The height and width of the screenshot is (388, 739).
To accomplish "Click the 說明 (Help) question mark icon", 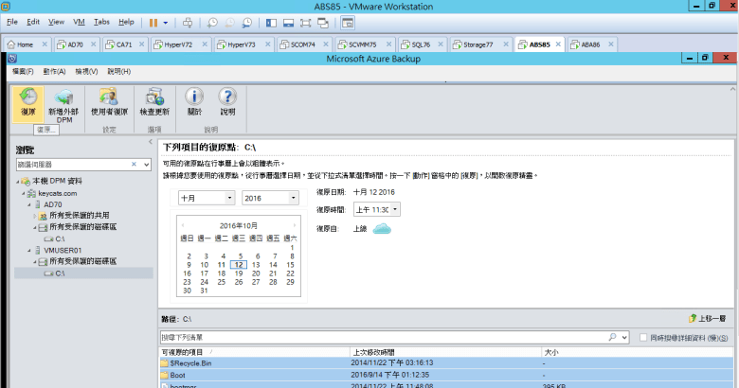I will click(x=227, y=102).
